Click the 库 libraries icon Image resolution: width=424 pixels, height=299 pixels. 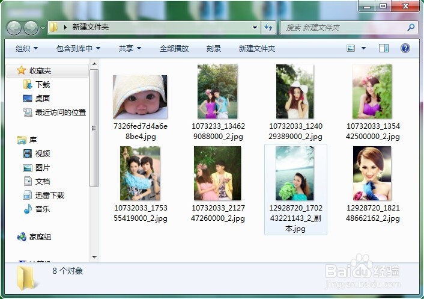22,140
